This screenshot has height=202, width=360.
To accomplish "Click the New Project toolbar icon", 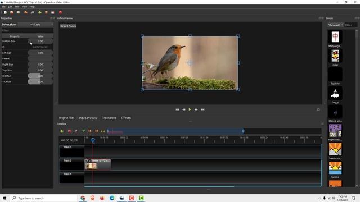I will 5,12.
